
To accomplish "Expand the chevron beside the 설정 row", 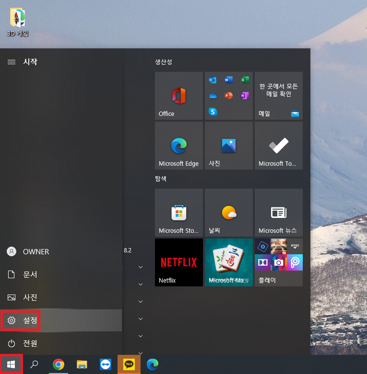I will click(141, 318).
